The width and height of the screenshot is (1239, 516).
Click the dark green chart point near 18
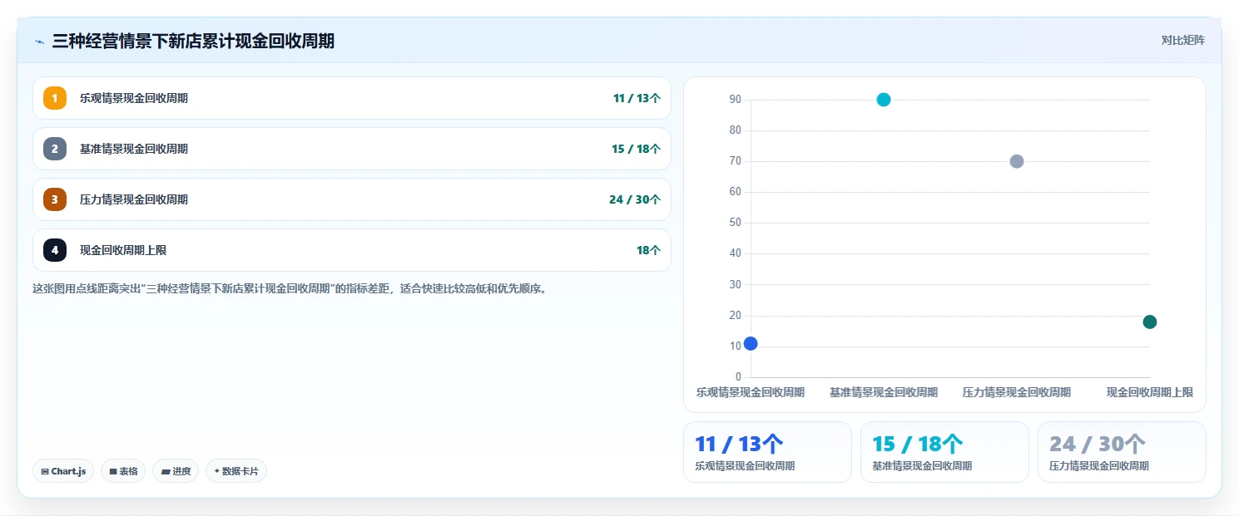coord(1150,322)
